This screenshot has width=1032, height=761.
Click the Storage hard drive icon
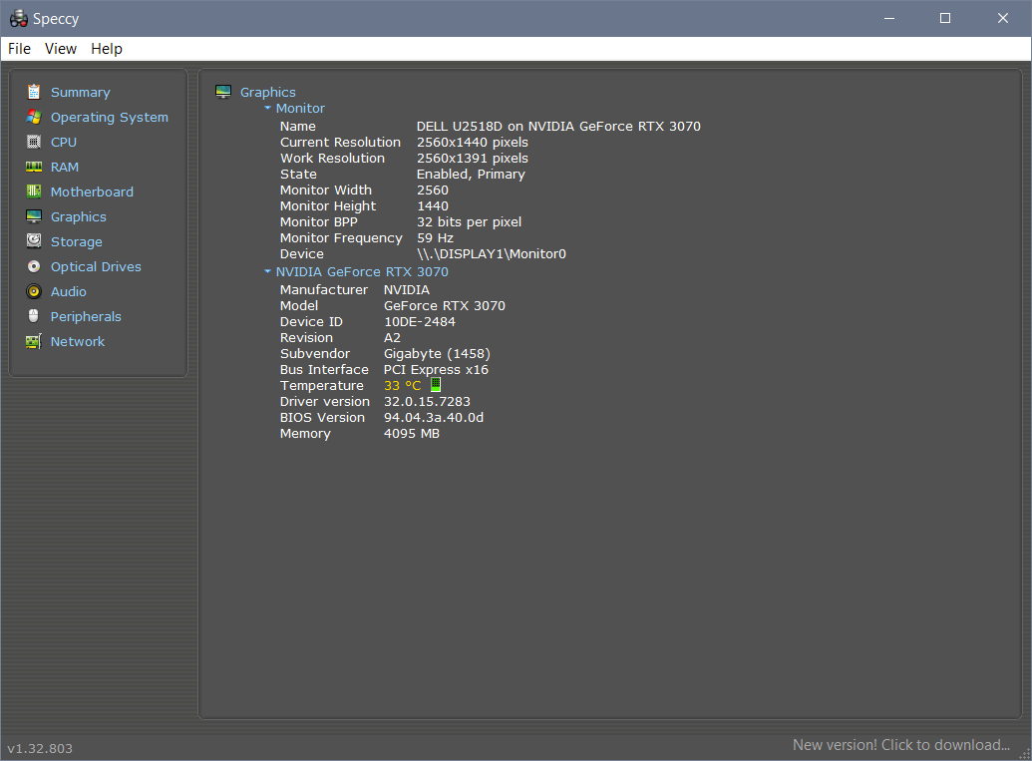pyautogui.click(x=34, y=241)
